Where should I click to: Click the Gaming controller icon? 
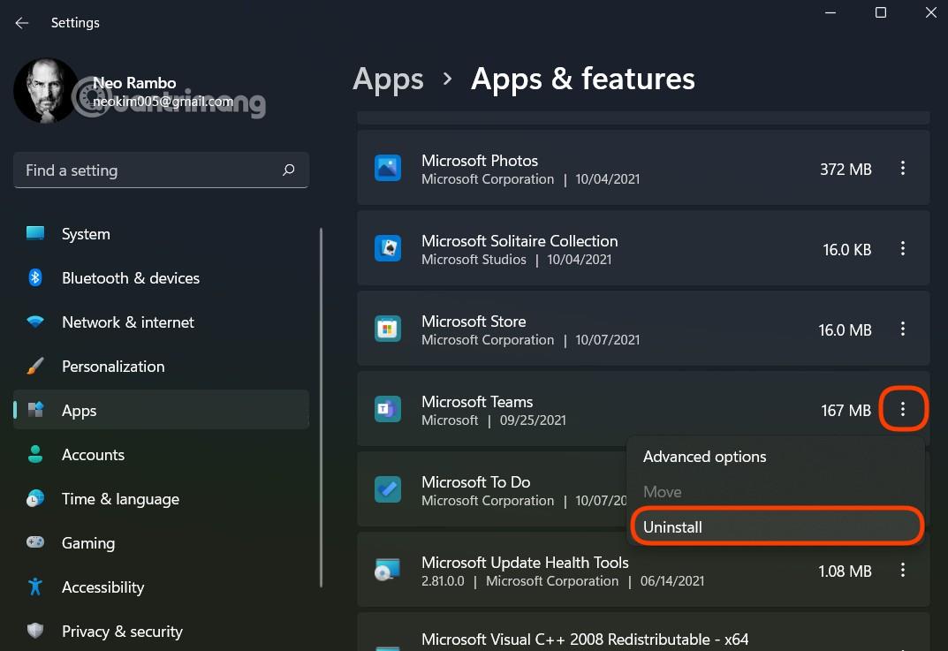(x=35, y=542)
